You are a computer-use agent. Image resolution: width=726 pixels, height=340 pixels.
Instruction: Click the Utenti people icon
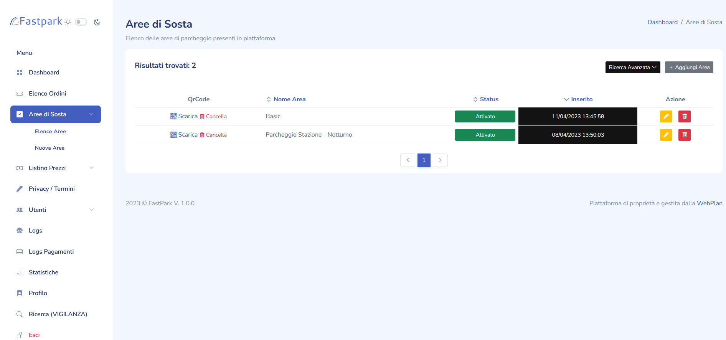20,210
